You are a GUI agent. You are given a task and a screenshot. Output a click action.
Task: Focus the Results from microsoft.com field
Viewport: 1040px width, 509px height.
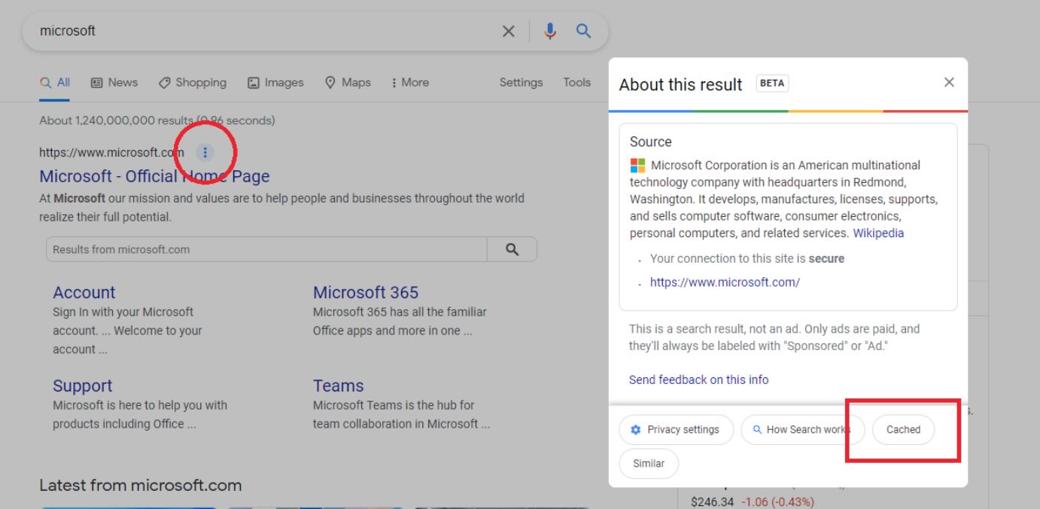[x=266, y=249]
